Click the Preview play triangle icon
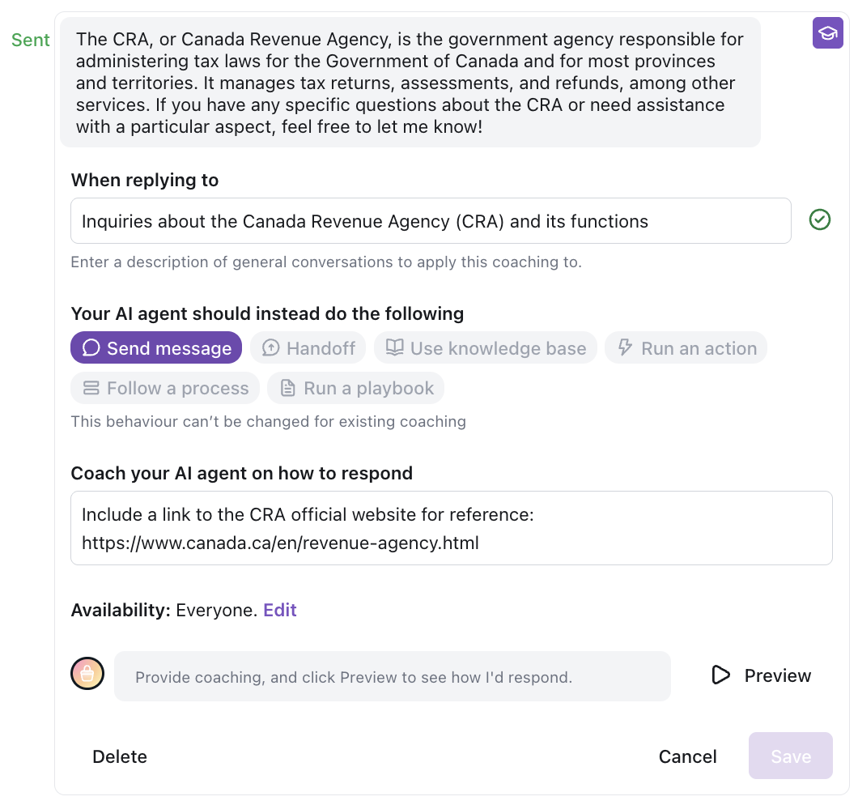 [720, 675]
